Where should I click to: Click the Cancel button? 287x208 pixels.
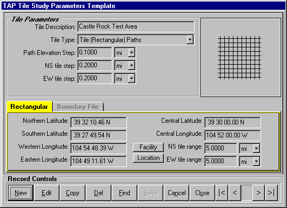point(176,193)
